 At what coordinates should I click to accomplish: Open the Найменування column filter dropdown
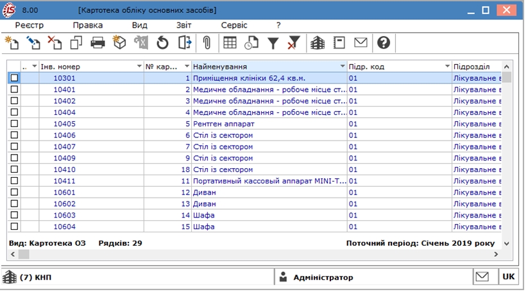pos(343,67)
